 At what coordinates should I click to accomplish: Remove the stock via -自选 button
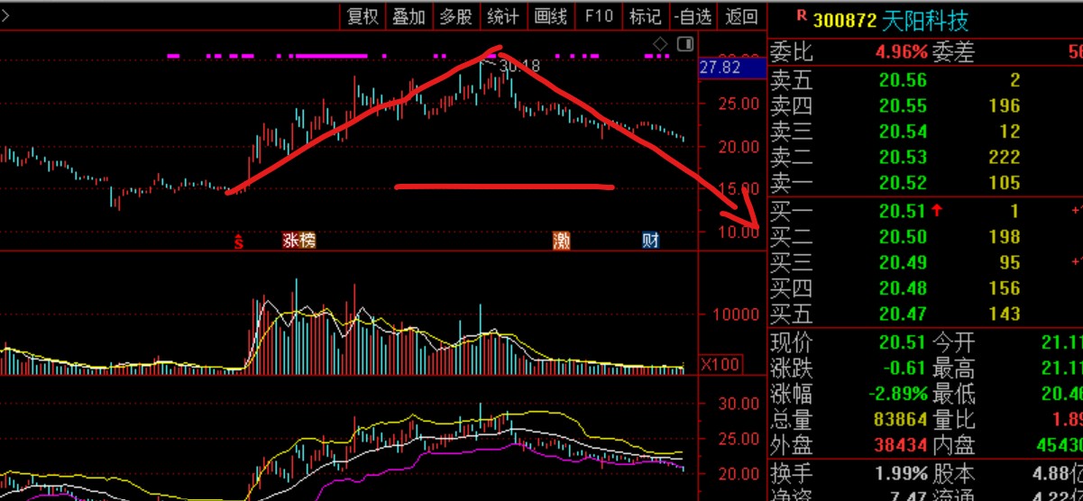point(693,15)
